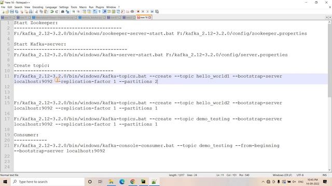Click the vertical scrollbar thumb
Screen dimensions: 332x186
(330, 61)
